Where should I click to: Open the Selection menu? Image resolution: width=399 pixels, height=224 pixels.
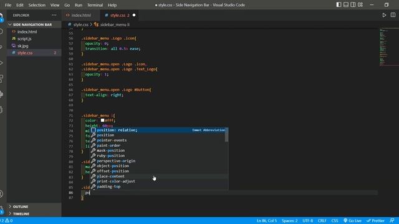coord(37,5)
